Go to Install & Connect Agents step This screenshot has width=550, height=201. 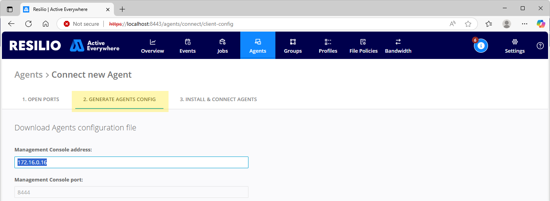point(218,100)
